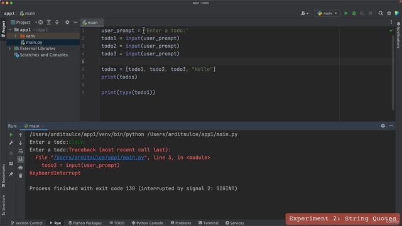Collapse the app1 project root
Image resolution: width=402 pixels, height=226 pixels.
(10, 30)
